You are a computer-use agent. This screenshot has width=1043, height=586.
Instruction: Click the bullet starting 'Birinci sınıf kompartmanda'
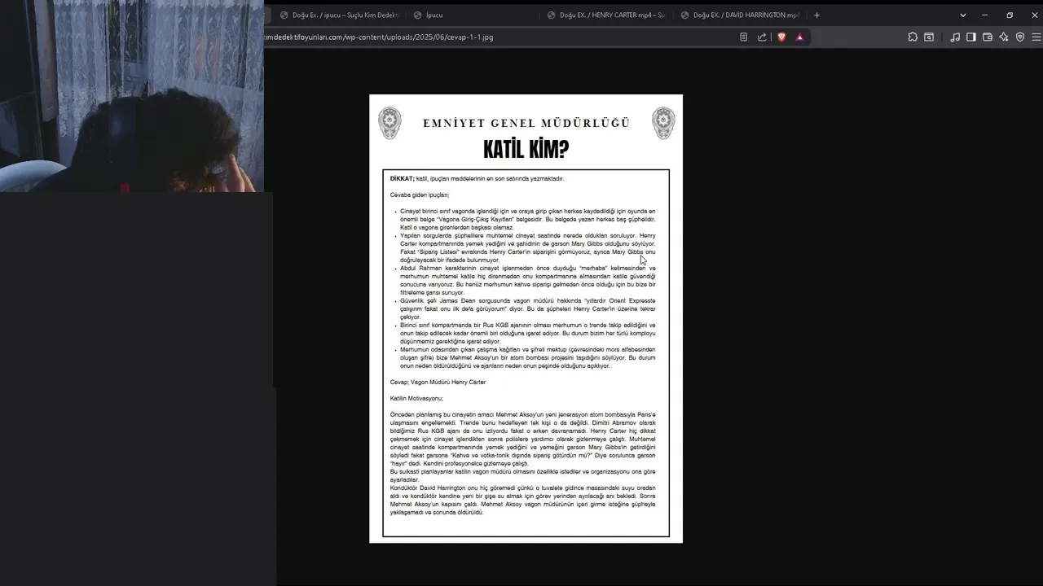point(527,333)
